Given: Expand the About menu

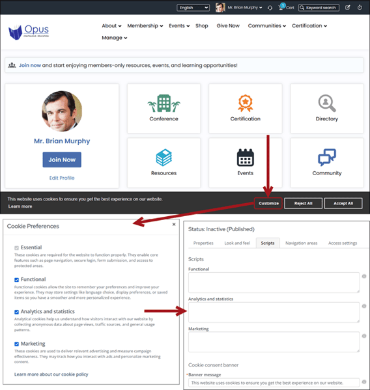Looking at the screenshot, I should click(x=111, y=26).
